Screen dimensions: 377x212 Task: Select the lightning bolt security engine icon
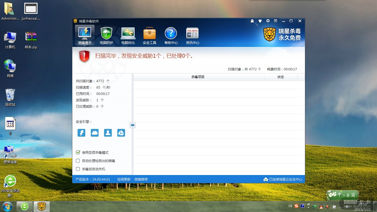coord(81,133)
